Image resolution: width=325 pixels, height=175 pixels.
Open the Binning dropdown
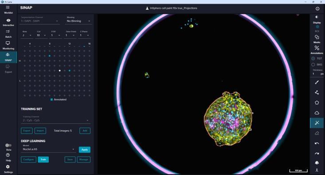click(x=78, y=21)
